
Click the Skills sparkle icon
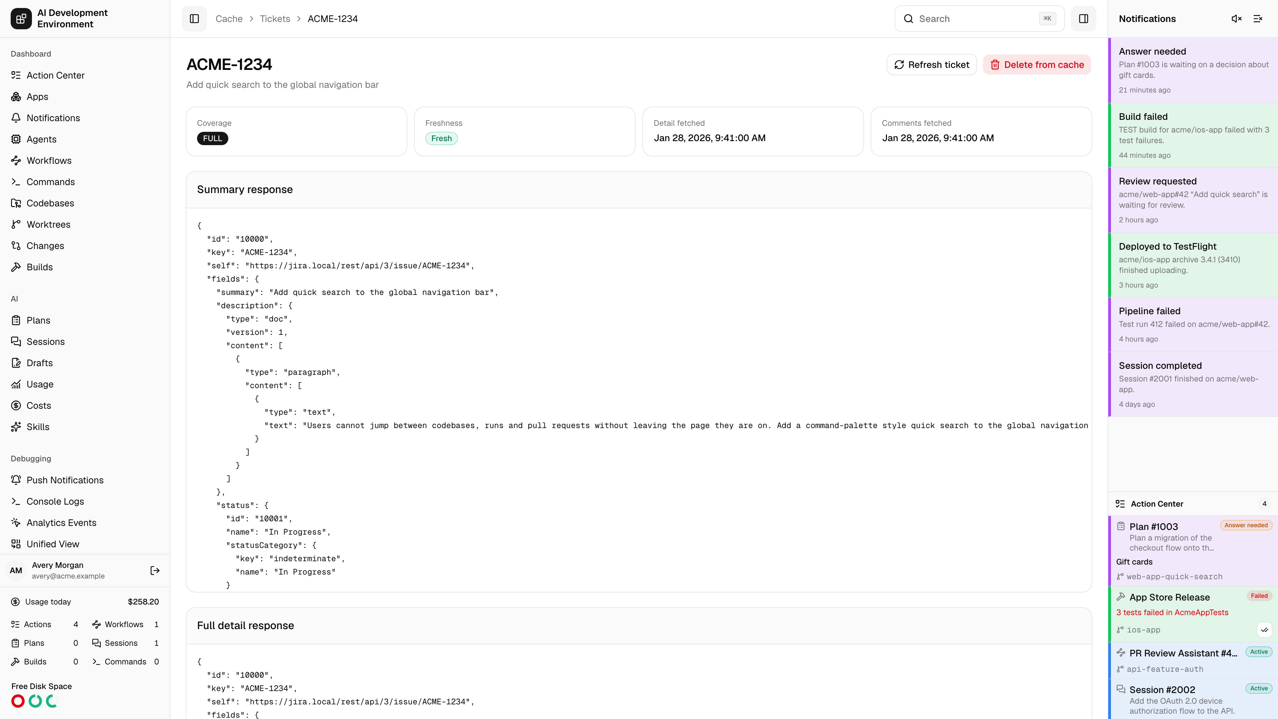pos(16,427)
